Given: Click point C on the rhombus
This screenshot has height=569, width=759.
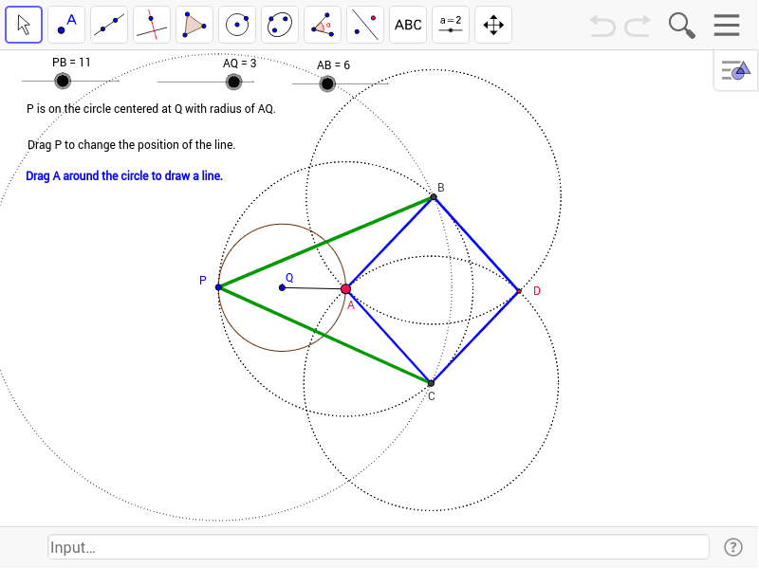Looking at the screenshot, I should [431, 383].
